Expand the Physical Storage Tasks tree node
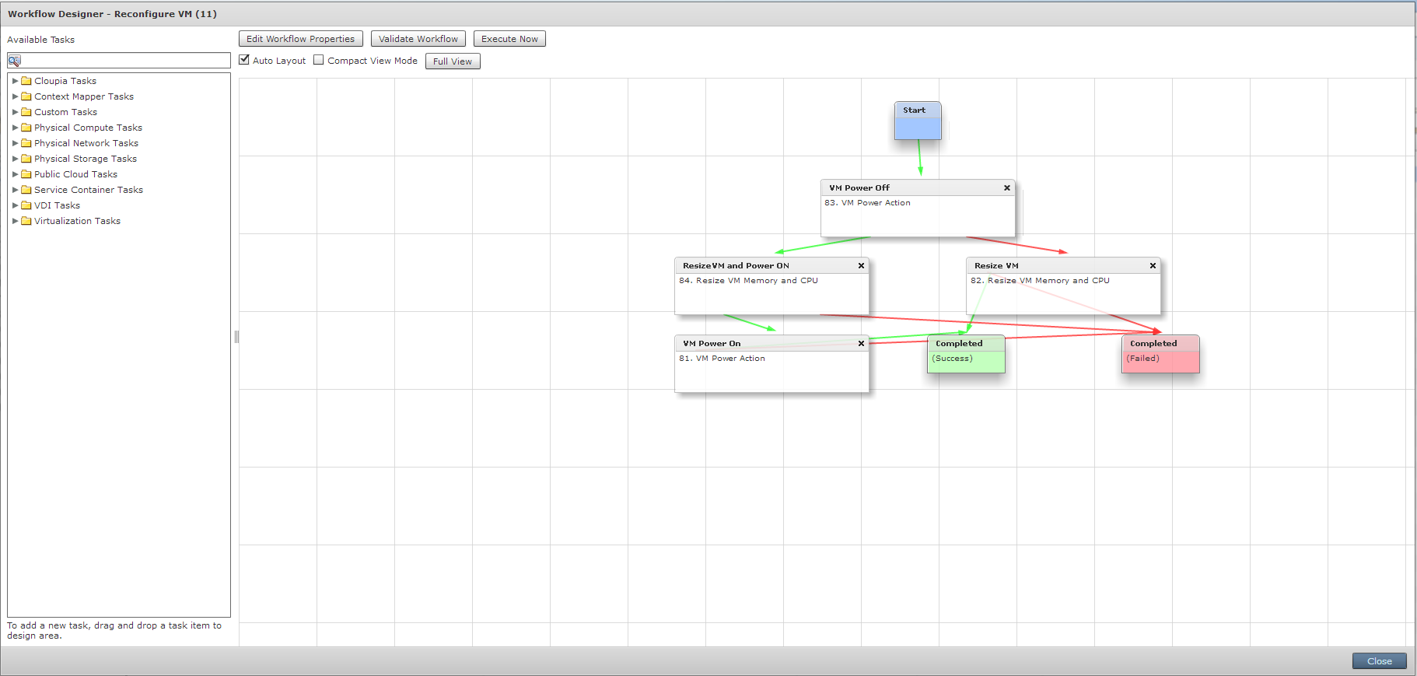Viewport: 1417px width, 676px height. pos(15,159)
